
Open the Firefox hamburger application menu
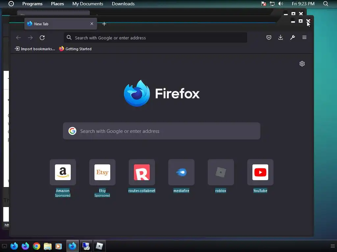(304, 37)
